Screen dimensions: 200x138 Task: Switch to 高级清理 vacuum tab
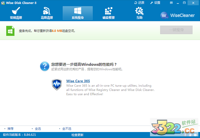click(47, 13)
